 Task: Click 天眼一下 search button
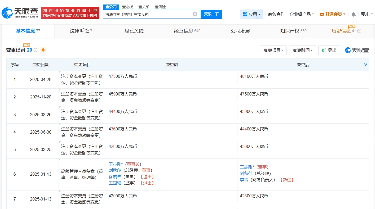[211, 14]
